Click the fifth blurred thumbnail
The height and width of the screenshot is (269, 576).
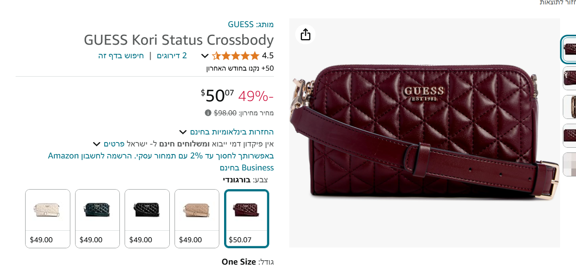(570, 164)
